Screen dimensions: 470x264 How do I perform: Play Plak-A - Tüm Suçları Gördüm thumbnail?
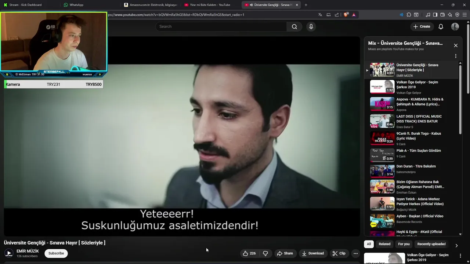pos(382,155)
